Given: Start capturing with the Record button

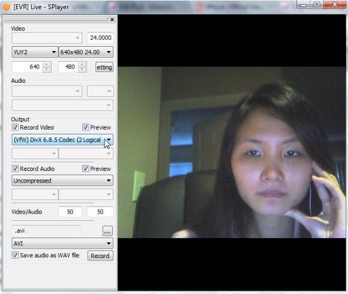Looking at the screenshot, I should 100,256.
